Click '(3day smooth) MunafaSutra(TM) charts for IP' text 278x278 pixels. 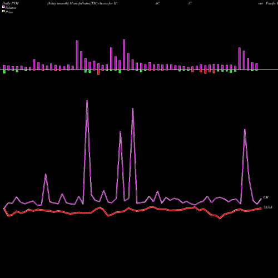(x=82, y=3)
